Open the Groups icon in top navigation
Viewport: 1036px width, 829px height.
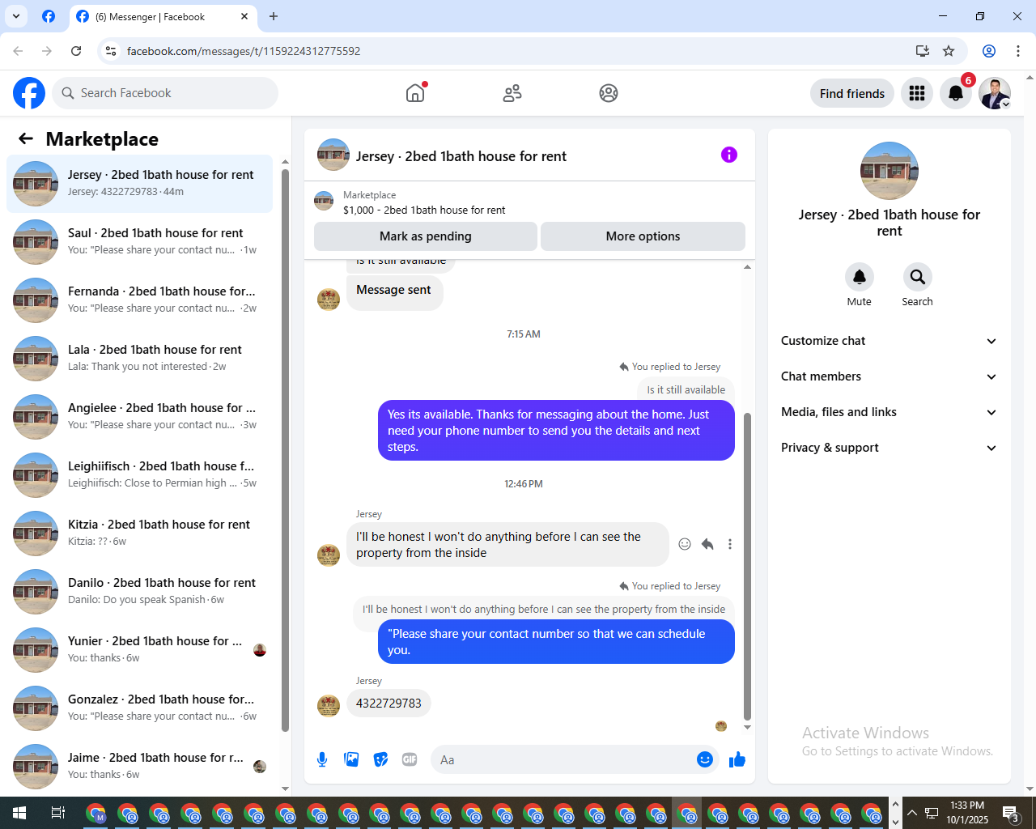pos(609,93)
